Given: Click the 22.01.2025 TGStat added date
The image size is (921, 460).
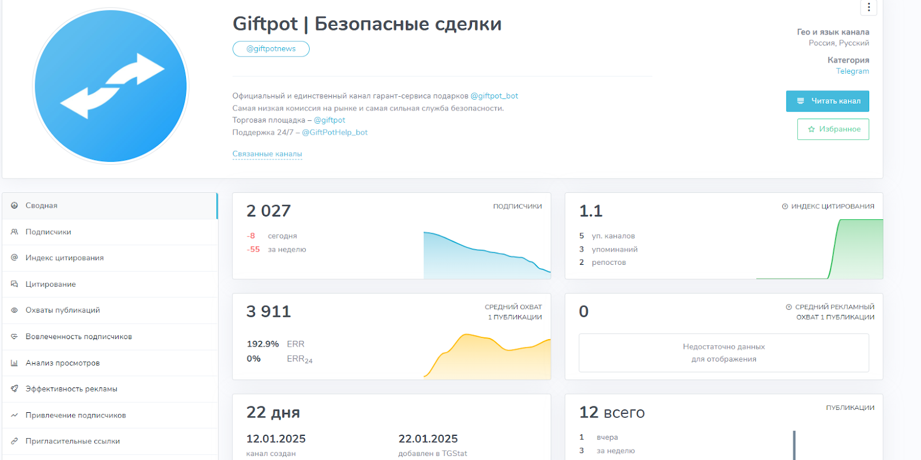Looking at the screenshot, I should pos(428,439).
